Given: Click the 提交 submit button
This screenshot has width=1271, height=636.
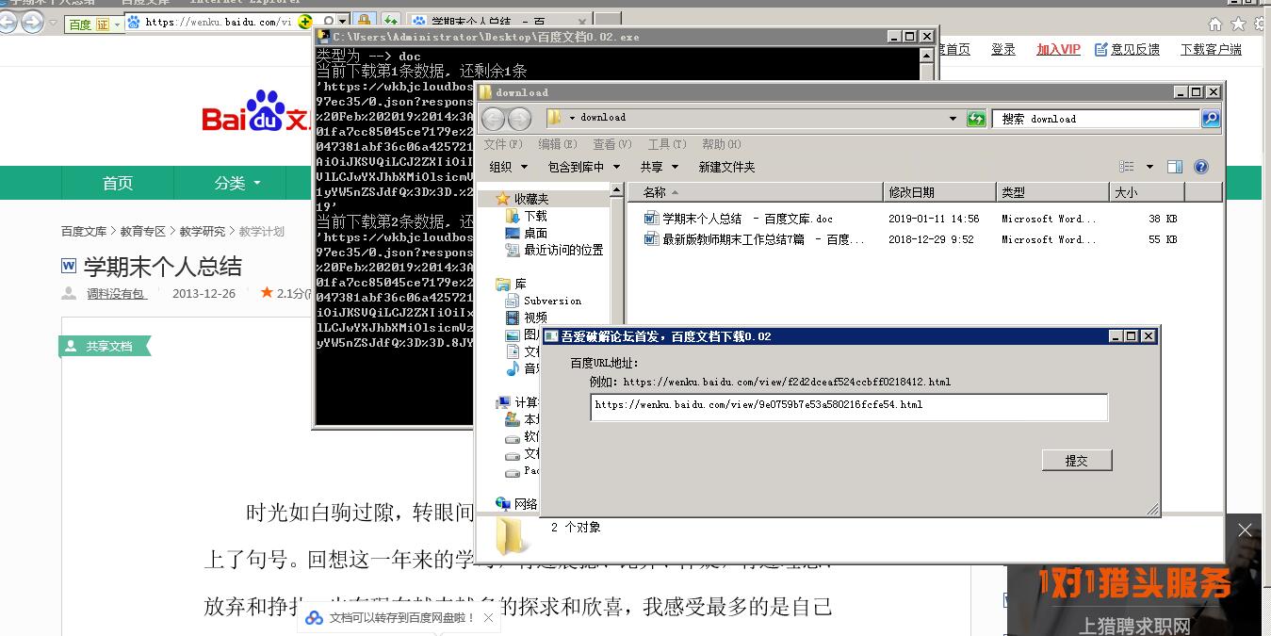Looking at the screenshot, I should pyautogui.click(x=1077, y=460).
